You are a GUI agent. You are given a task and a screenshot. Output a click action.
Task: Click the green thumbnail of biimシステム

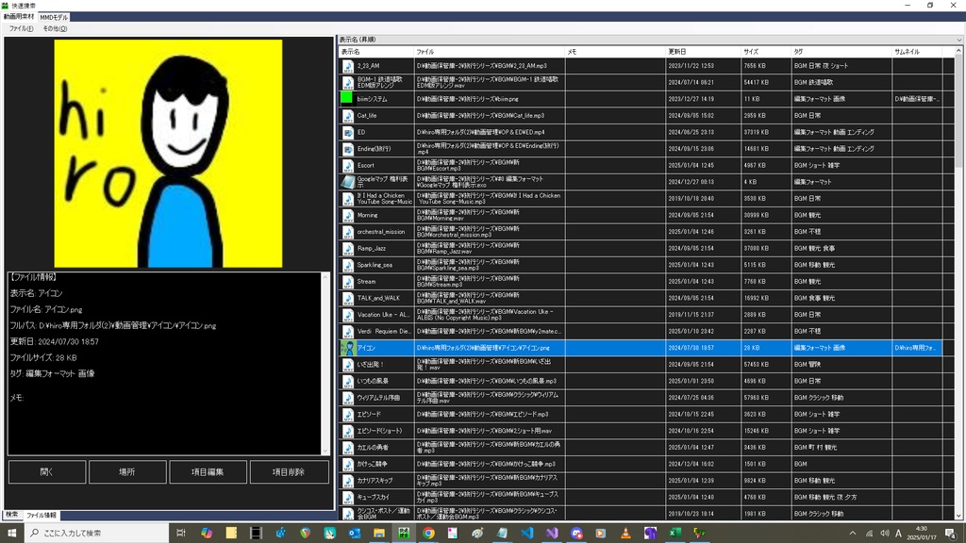point(347,98)
